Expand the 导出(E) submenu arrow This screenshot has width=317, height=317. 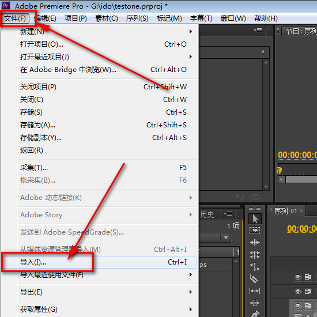(190, 292)
